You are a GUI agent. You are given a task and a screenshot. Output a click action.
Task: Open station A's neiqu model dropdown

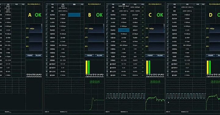tap(35, 28)
